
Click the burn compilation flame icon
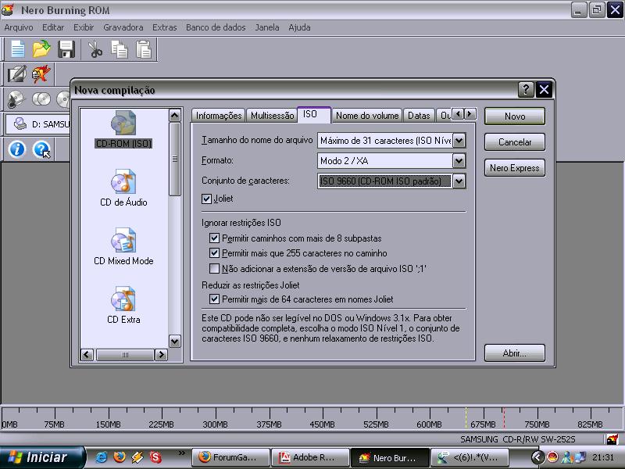(41, 74)
